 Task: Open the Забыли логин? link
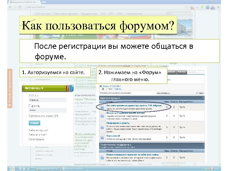[37, 135]
